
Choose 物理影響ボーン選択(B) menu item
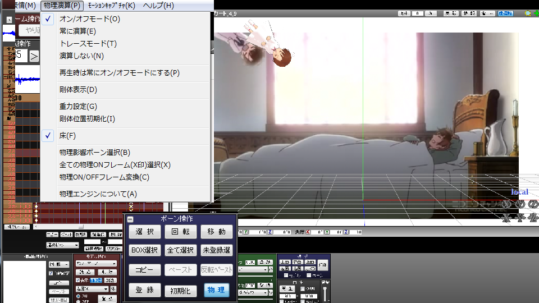pos(125,153)
